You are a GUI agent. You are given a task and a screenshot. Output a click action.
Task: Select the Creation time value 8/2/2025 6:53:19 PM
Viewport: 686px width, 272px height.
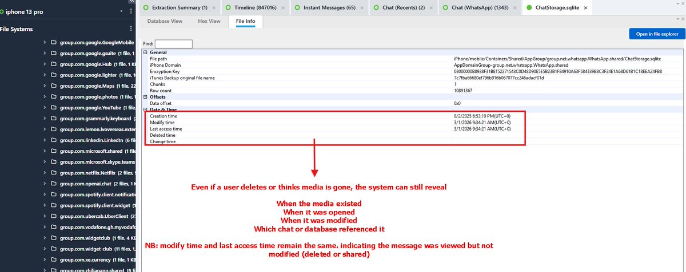(x=482, y=116)
